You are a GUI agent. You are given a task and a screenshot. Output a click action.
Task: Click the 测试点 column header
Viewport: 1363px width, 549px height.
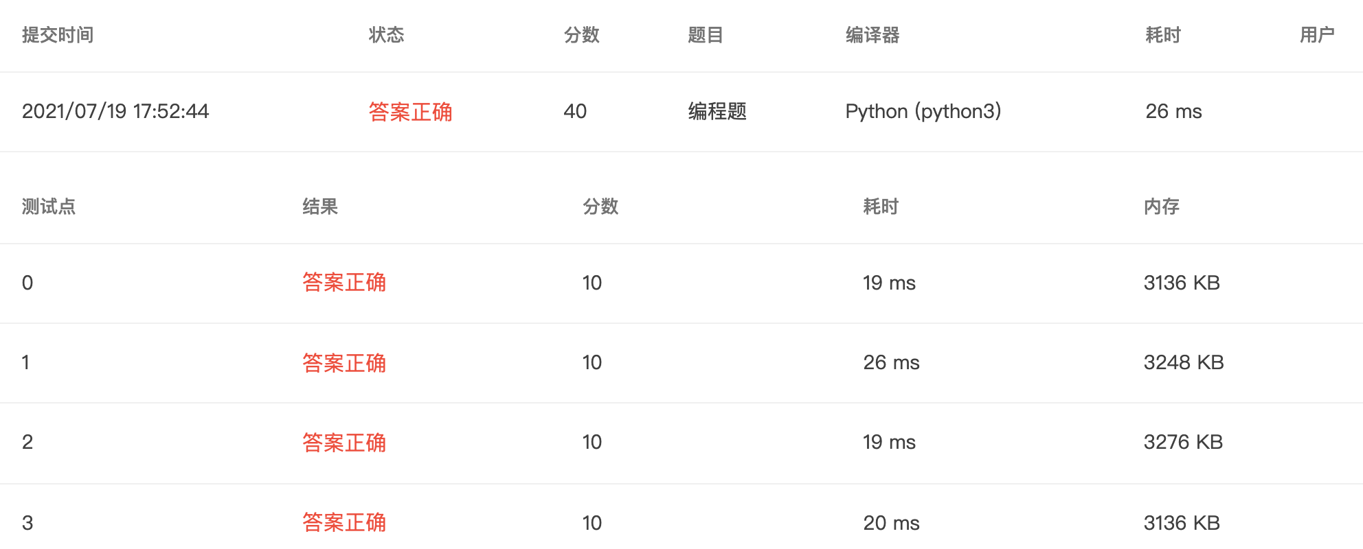(49, 207)
